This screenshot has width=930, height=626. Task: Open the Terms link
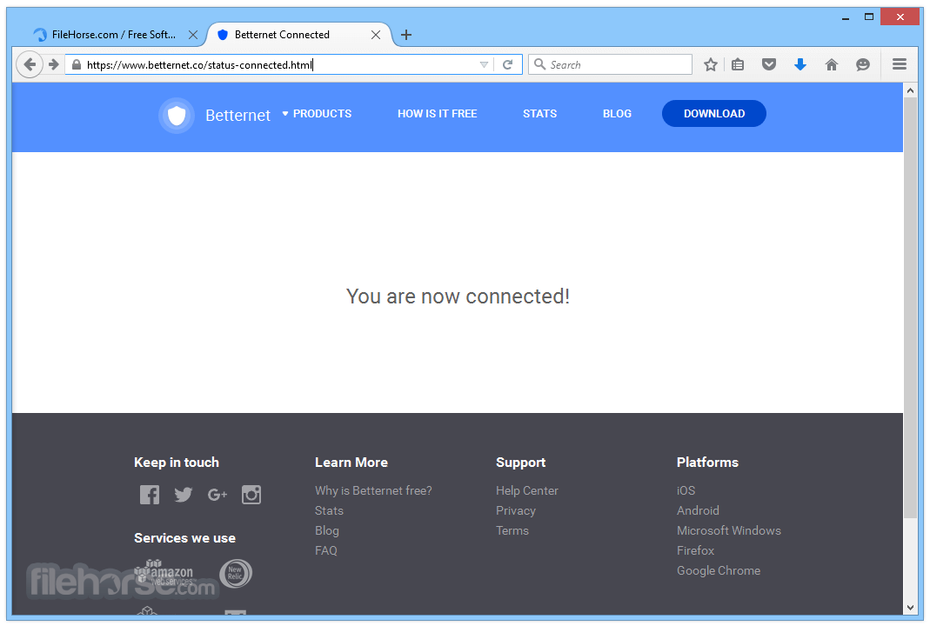(512, 530)
